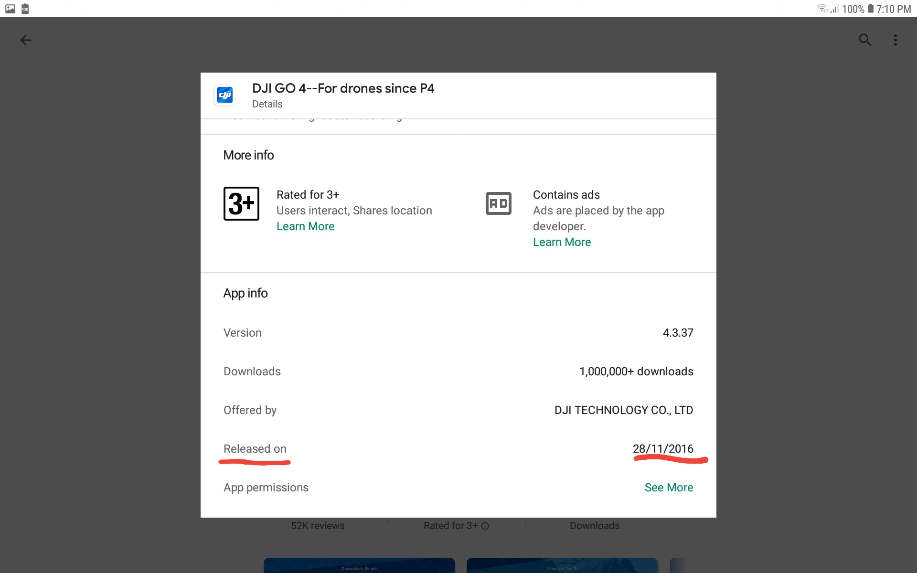Click the DJI GO 4 dialog title
917x573 pixels.
[x=343, y=88]
